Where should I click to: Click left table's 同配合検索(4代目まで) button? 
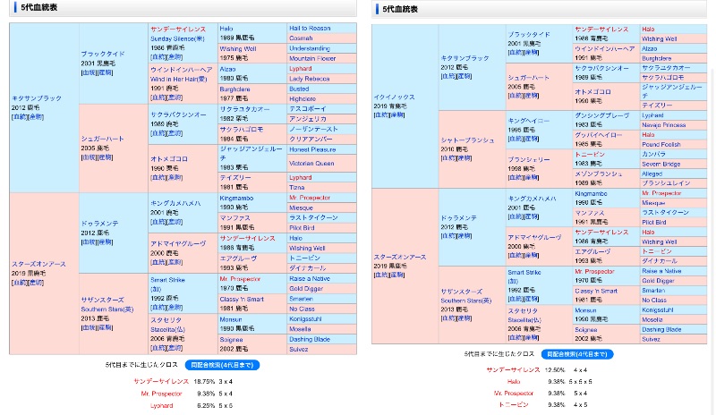(222, 365)
